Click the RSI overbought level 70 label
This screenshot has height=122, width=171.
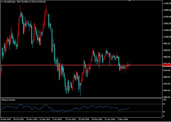point(164,104)
